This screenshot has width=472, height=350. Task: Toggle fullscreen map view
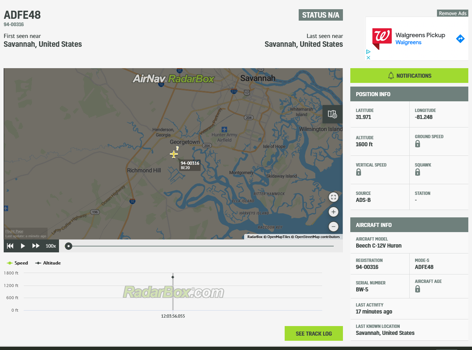pyautogui.click(x=333, y=197)
